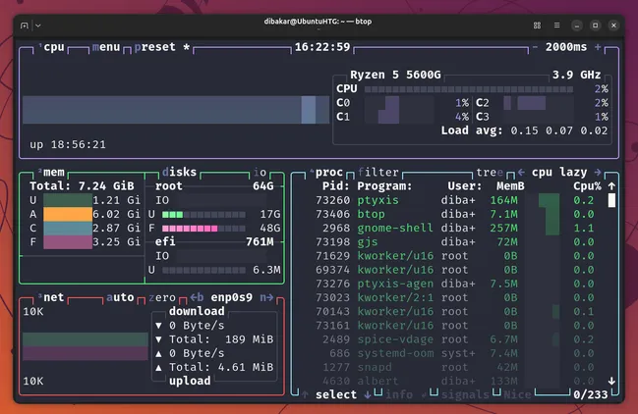Click the green root used disk bar

[x=172, y=214]
